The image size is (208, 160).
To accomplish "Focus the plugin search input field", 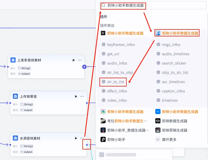I will pos(152,5).
